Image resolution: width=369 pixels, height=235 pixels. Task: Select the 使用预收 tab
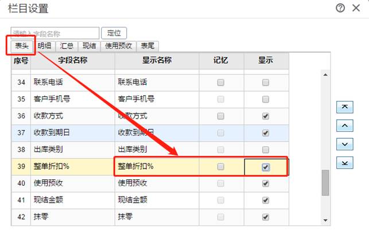click(119, 46)
